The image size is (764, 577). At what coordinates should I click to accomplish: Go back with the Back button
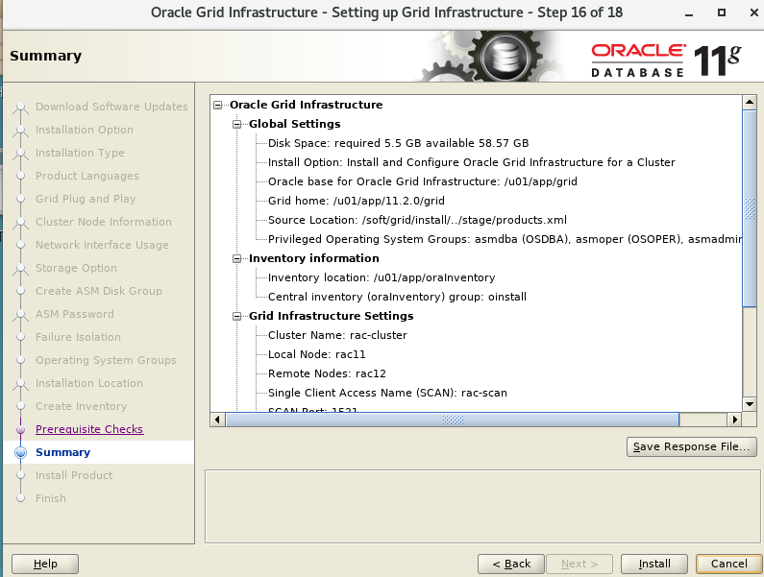pos(510,564)
